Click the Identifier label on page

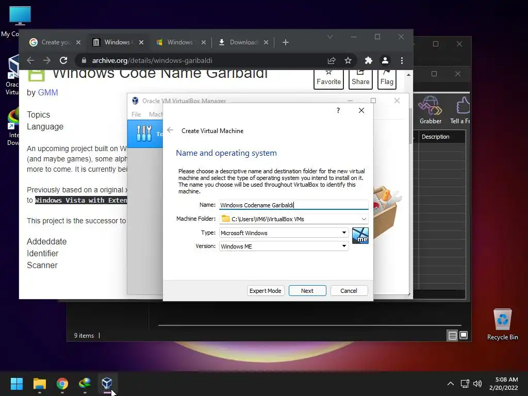[x=42, y=253]
